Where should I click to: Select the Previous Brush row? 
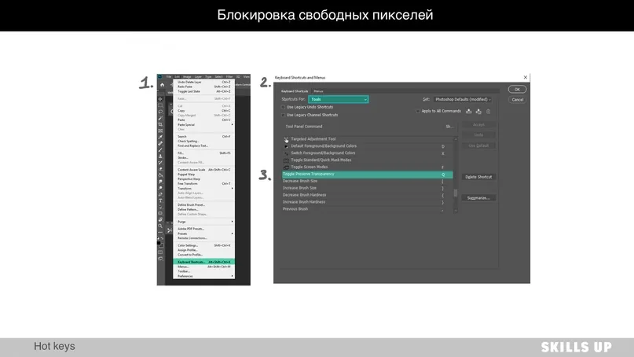(367, 209)
